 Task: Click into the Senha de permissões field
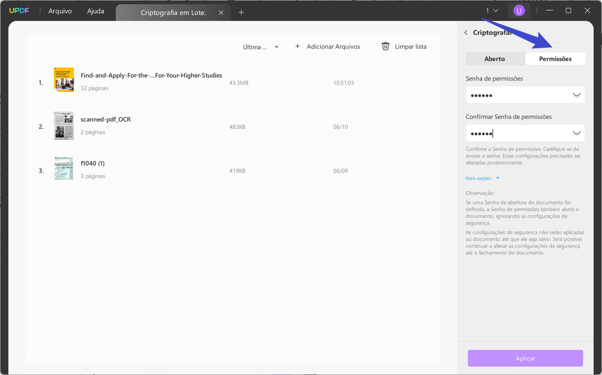click(x=519, y=95)
